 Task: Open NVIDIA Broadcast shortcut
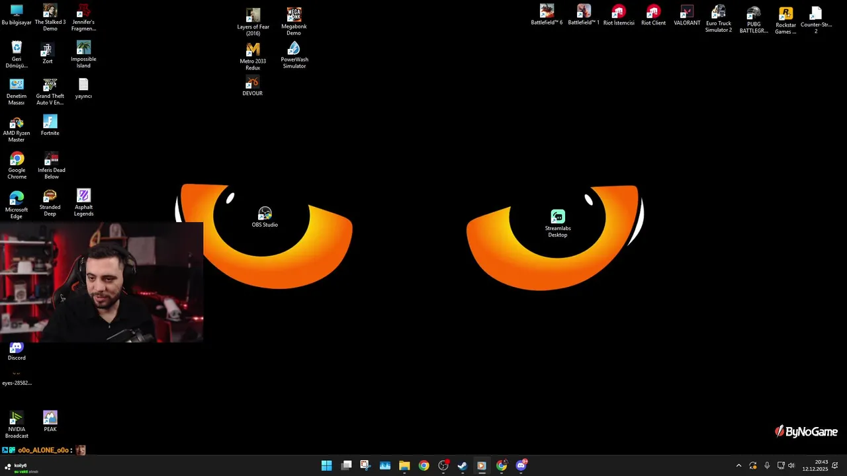(x=17, y=424)
